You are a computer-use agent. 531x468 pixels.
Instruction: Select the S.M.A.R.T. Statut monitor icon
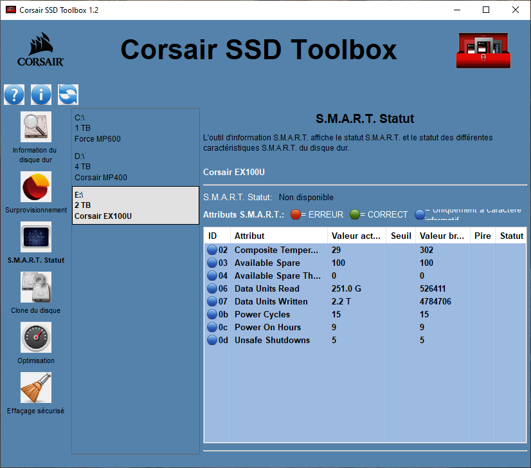pos(36,237)
